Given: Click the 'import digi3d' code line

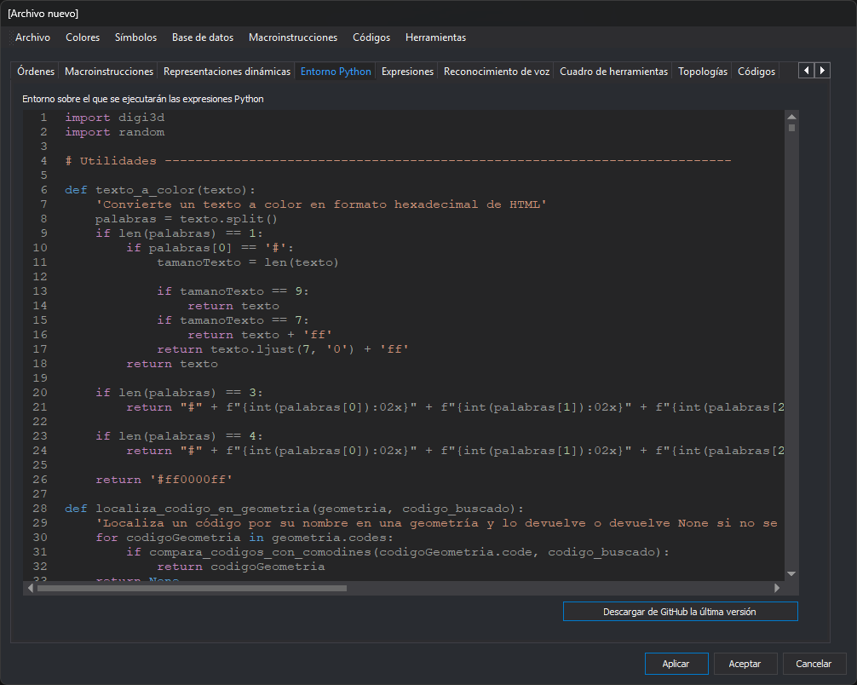Looking at the screenshot, I should point(115,118).
